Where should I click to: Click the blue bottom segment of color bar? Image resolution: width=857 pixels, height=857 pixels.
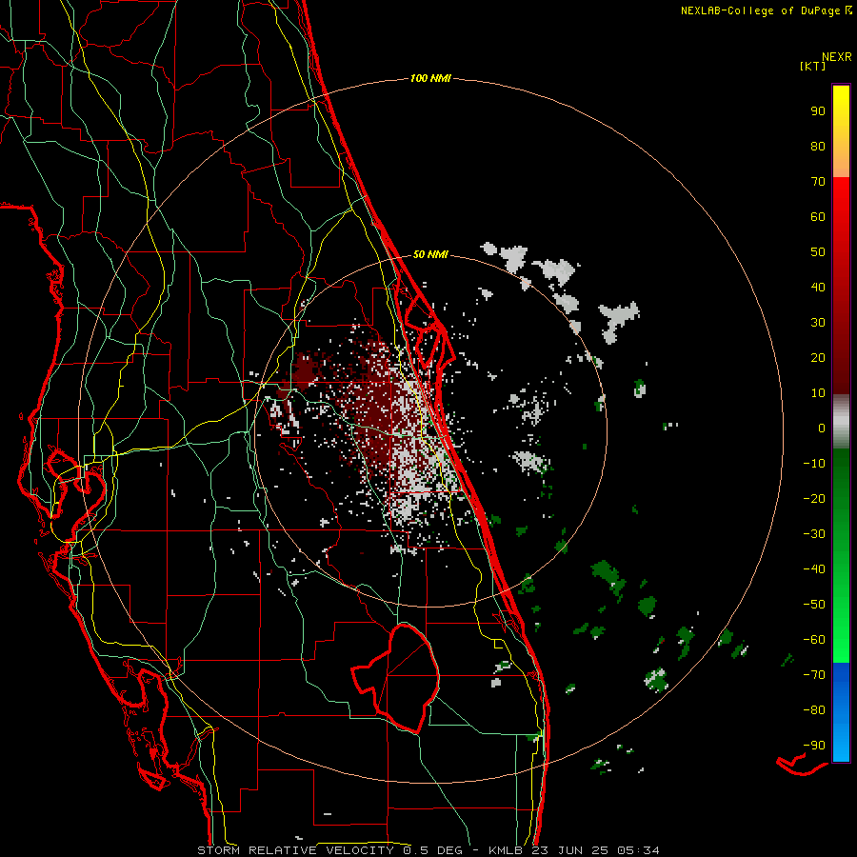pos(841,712)
